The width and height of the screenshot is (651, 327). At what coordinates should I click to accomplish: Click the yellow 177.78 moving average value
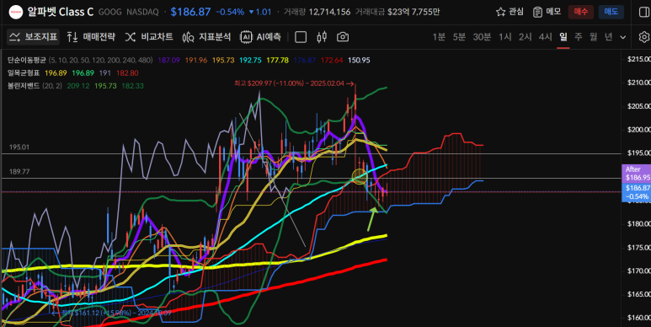(278, 60)
